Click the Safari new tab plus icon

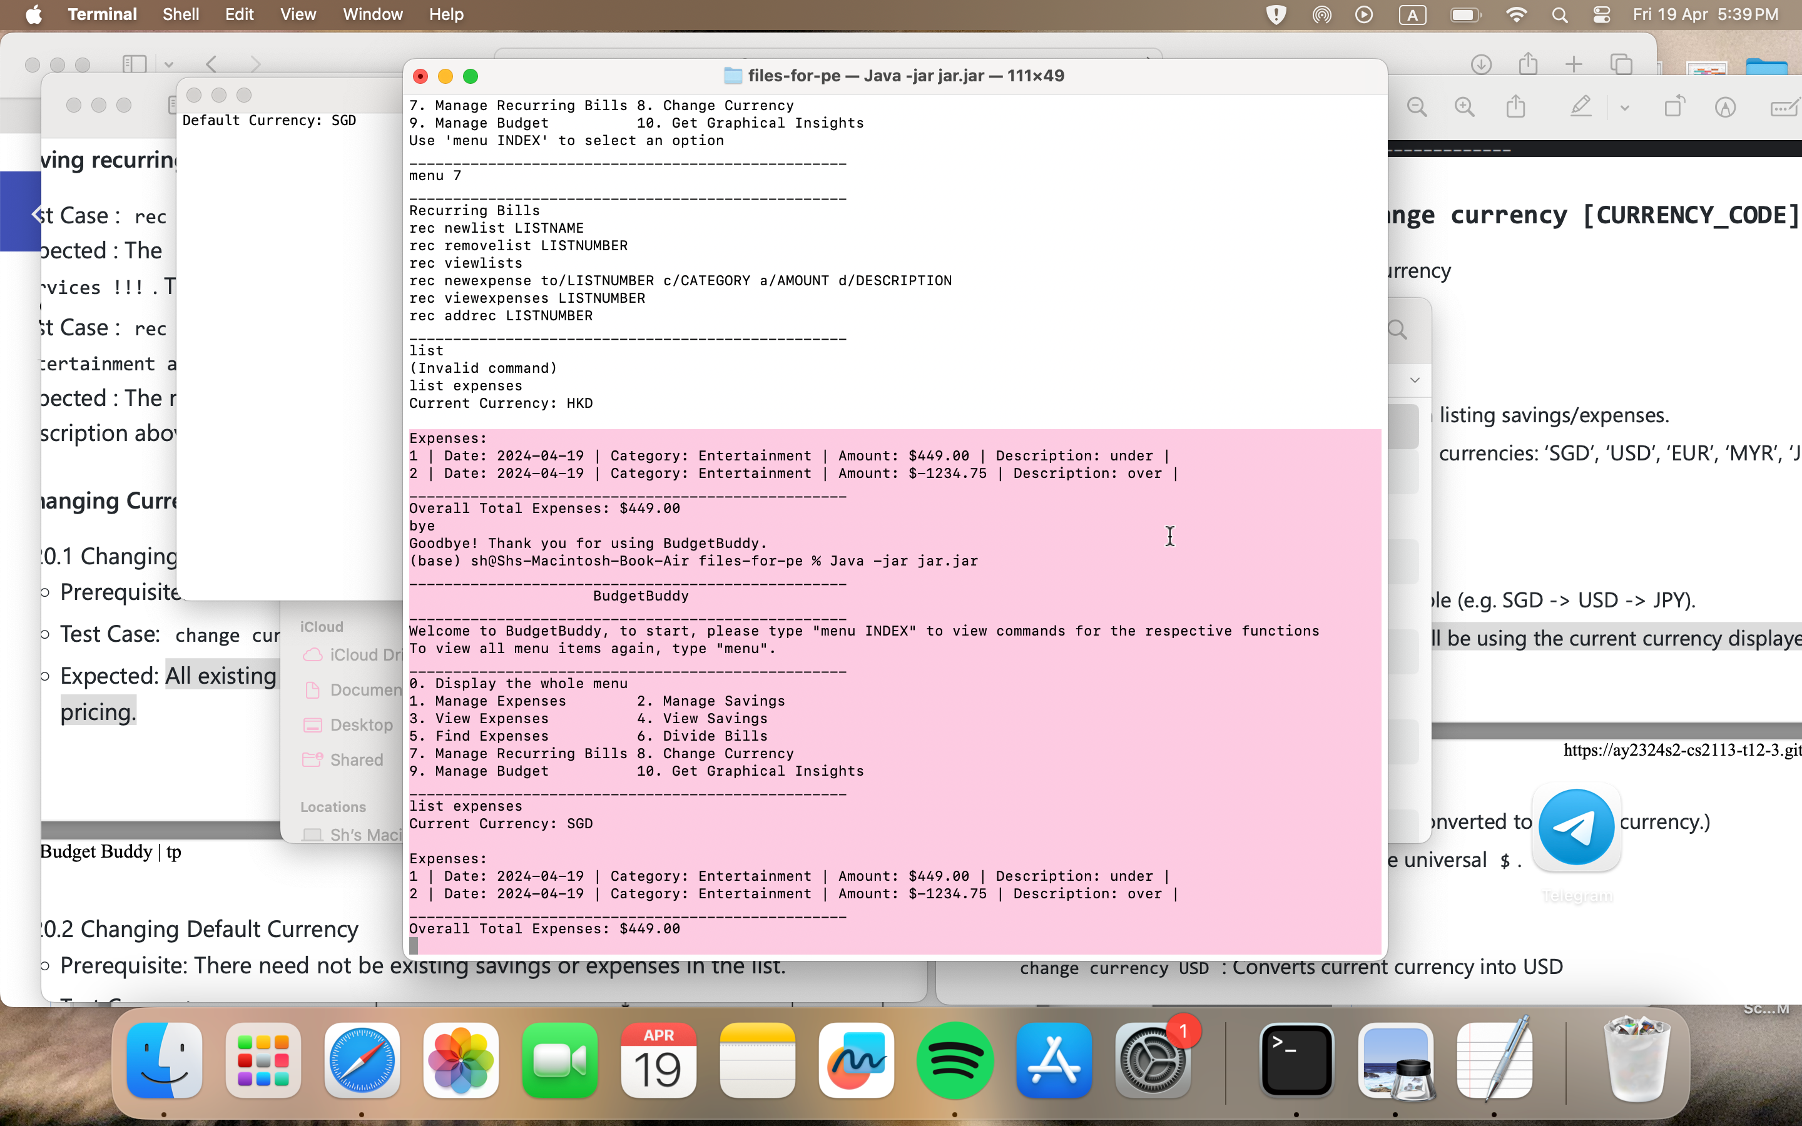click(1574, 65)
